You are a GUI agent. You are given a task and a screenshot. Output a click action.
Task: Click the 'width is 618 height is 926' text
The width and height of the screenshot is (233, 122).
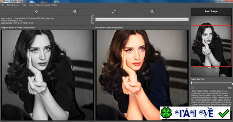click(11, 20)
